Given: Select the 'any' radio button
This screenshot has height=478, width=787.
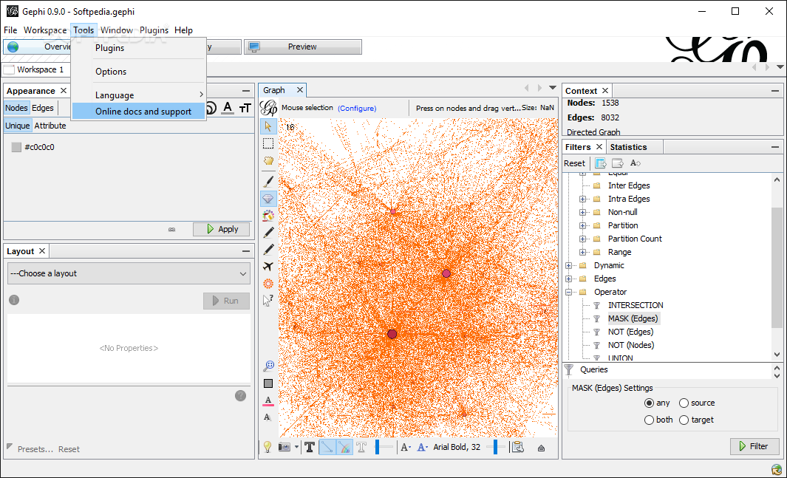Looking at the screenshot, I should pos(649,403).
